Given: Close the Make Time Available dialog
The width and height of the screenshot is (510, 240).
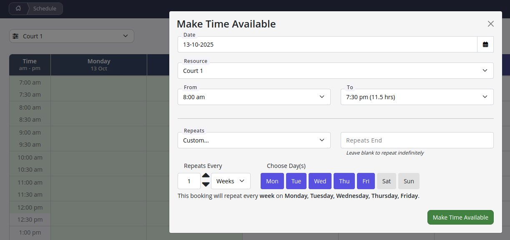Looking at the screenshot, I should tap(490, 24).
